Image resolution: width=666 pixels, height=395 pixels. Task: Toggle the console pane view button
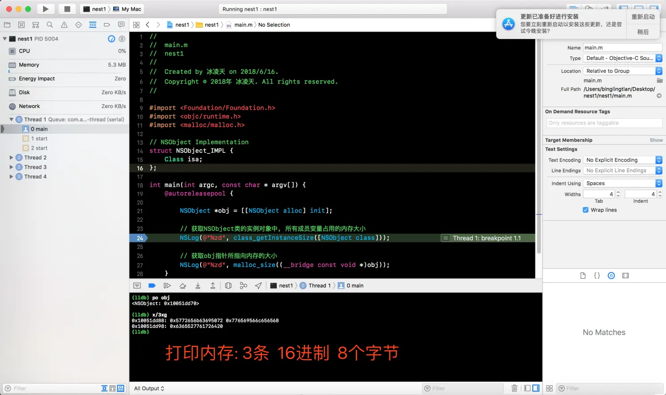(536, 388)
